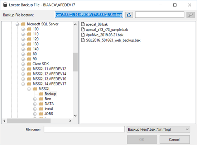Viewport: 197px width, 145px height.
Task: Select apecal_06.bak file name
Action: 97,24
